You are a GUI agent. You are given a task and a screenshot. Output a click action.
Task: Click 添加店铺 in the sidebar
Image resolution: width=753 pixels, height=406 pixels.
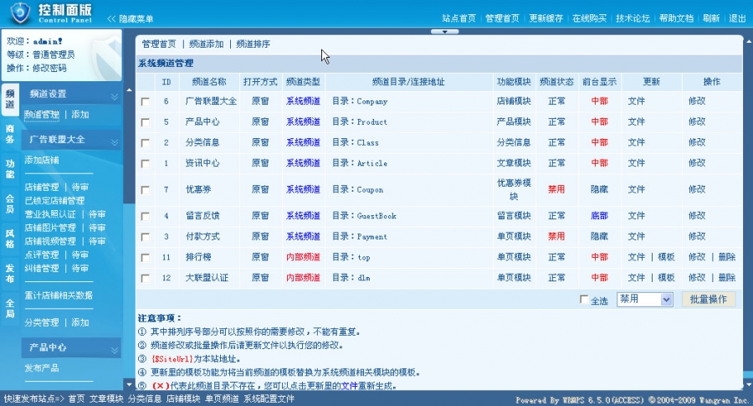tap(42, 160)
